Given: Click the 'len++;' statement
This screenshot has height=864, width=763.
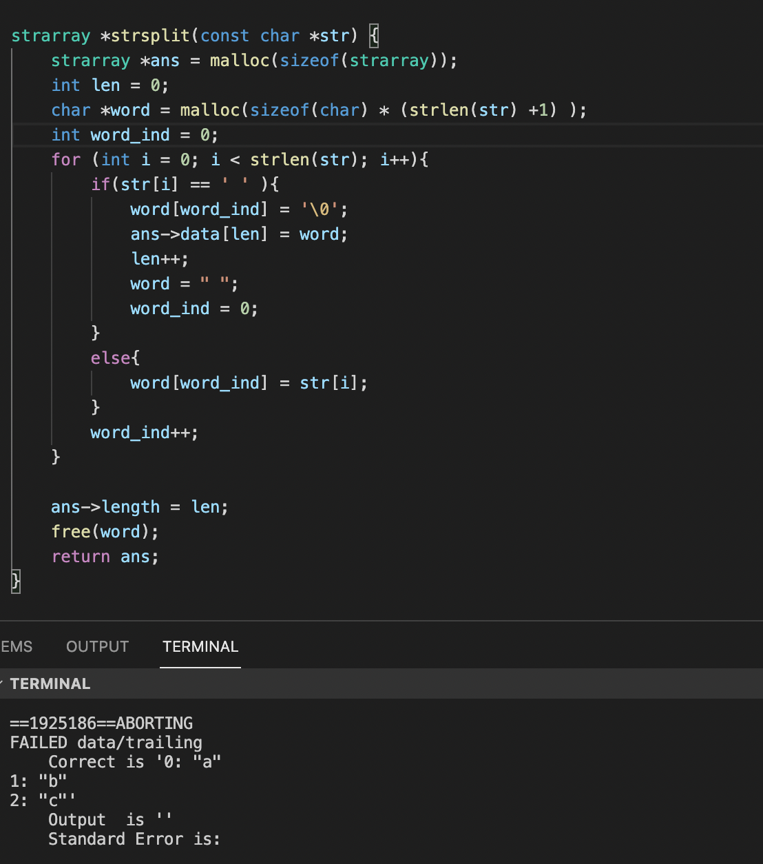Looking at the screenshot, I should pyautogui.click(x=159, y=259).
